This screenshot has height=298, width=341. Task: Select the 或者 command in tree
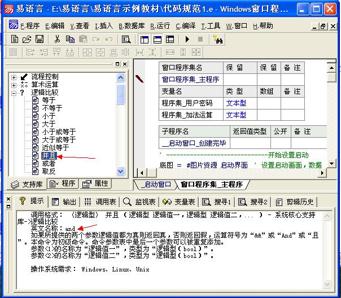tap(49, 164)
